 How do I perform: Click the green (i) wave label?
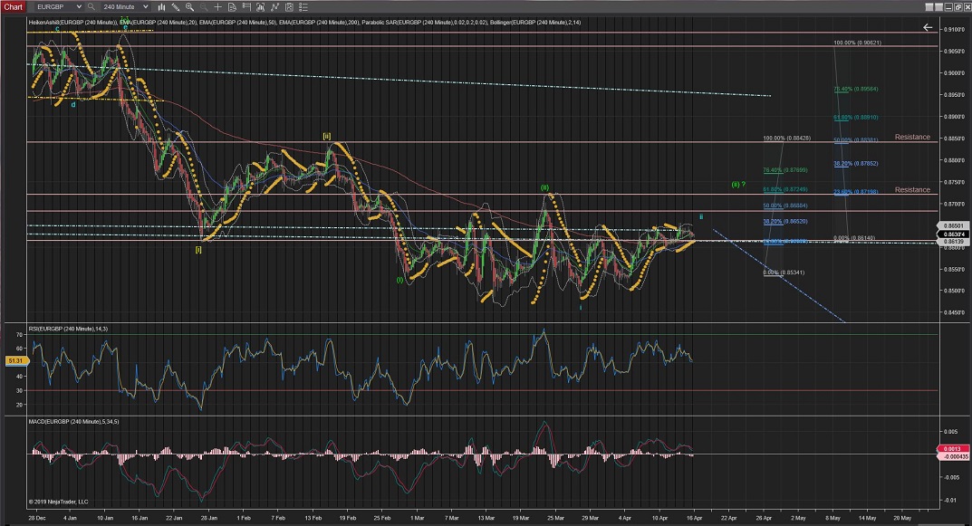pyautogui.click(x=399, y=280)
